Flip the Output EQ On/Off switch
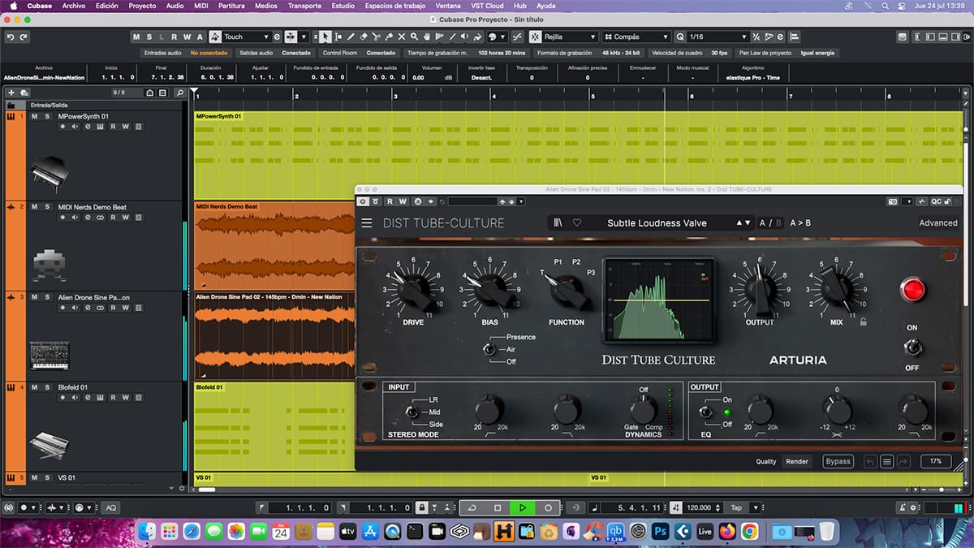Screen dimensions: 974x548 (x=705, y=412)
